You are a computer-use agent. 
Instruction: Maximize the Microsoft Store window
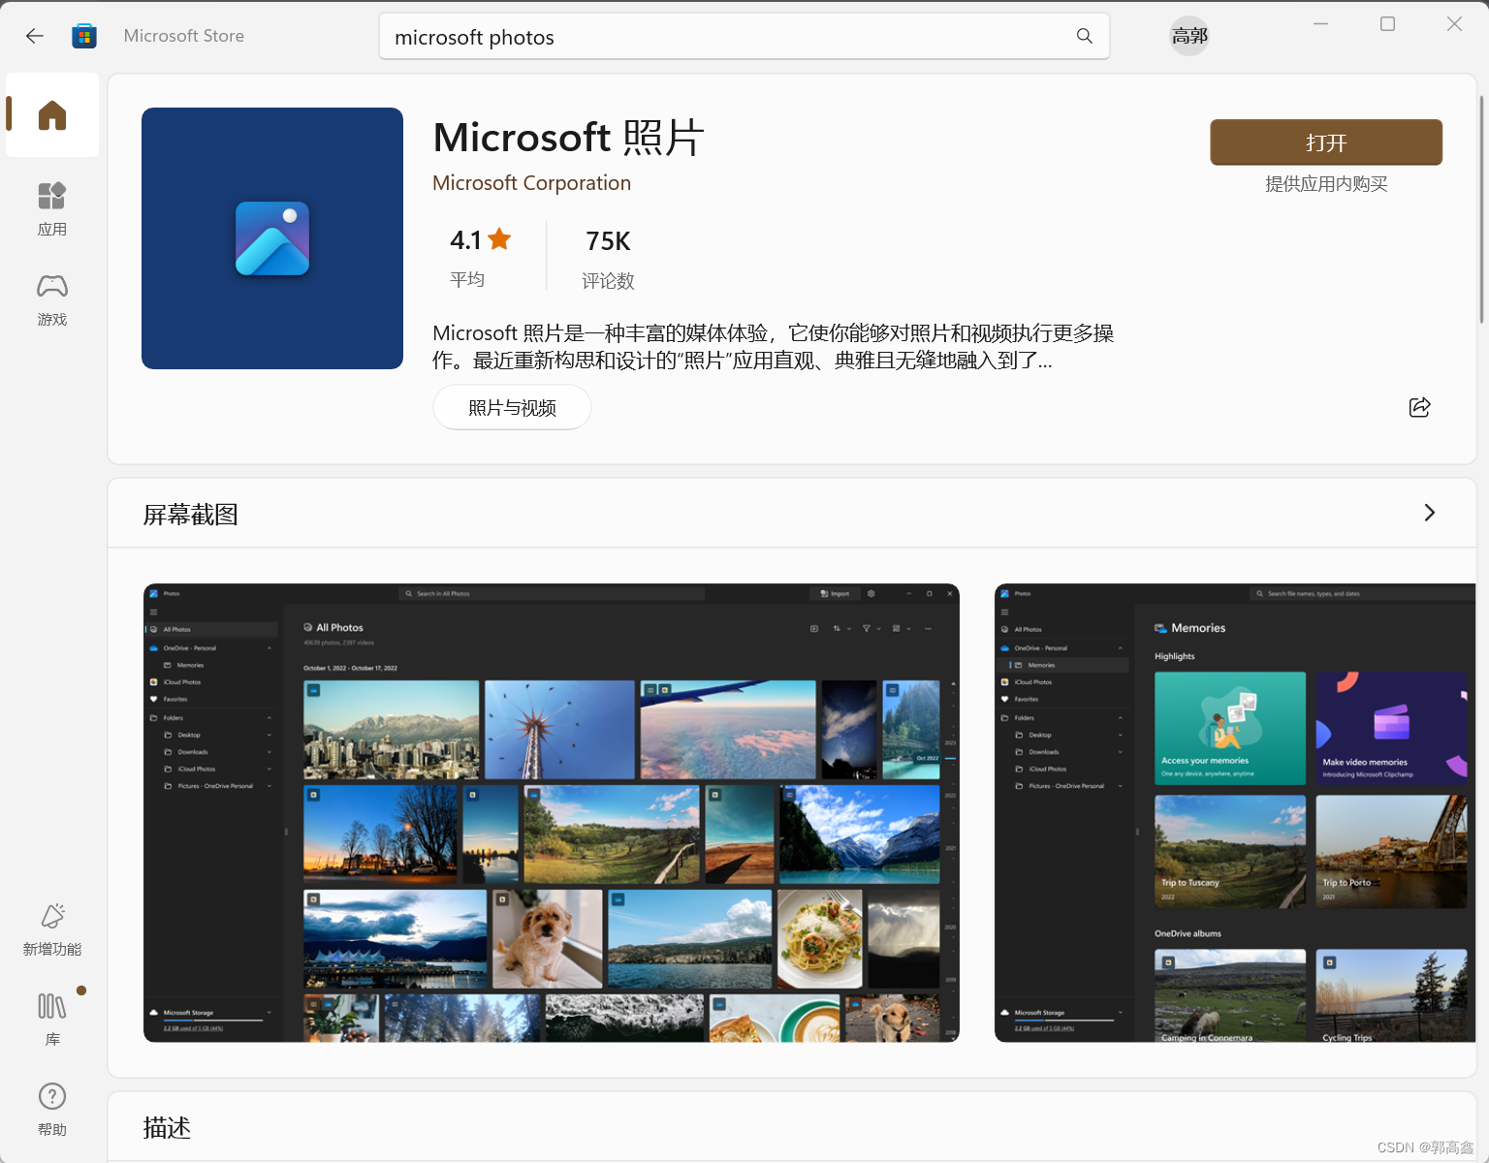(1387, 24)
